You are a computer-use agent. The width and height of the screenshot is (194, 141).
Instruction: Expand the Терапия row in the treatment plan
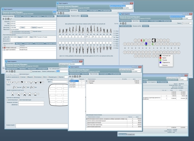click(88, 83)
